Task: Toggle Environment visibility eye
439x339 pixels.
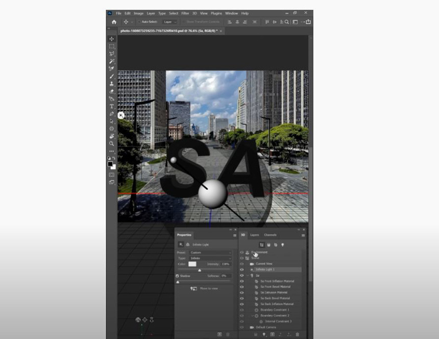Action: point(242,252)
